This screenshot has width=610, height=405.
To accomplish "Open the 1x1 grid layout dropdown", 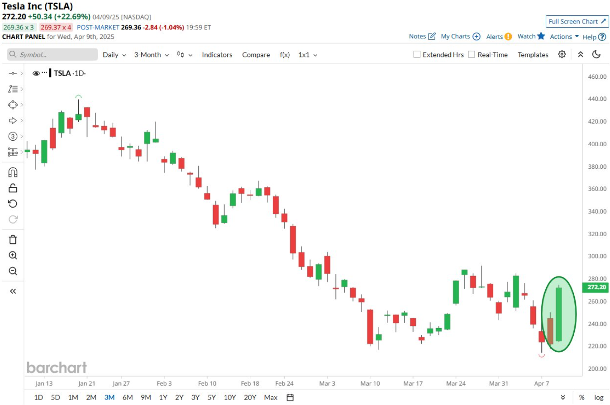I will pyautogui.click(x=308, y=55).
